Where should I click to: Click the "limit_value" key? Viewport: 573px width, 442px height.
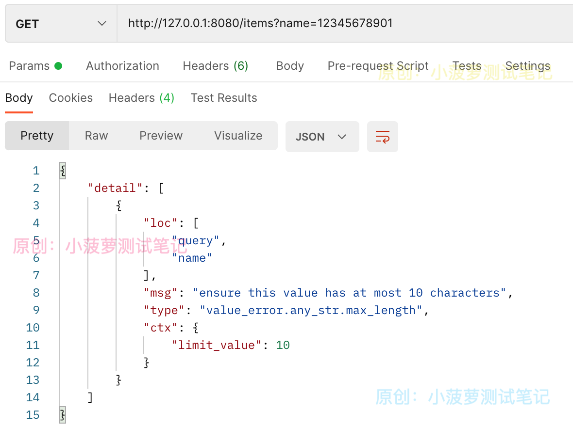point(217,346)
